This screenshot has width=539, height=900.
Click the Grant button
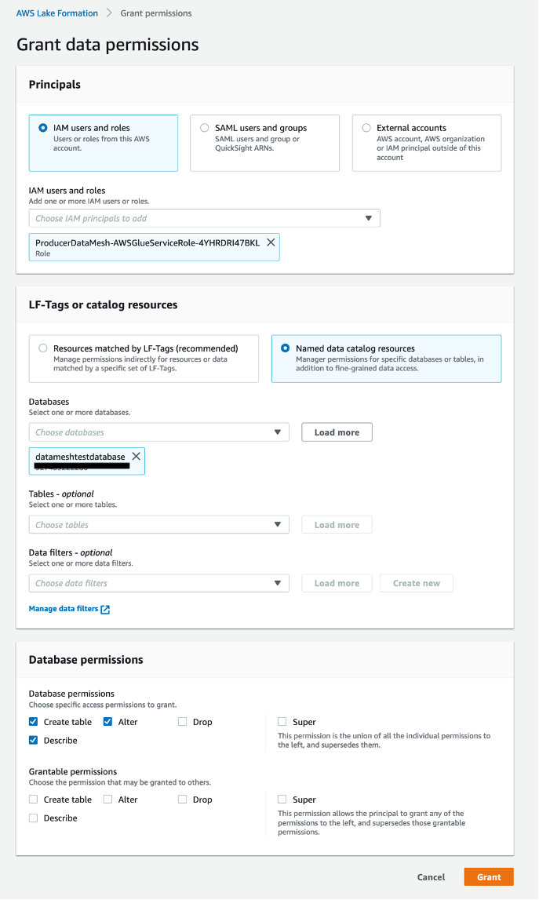tap(488, 877)
